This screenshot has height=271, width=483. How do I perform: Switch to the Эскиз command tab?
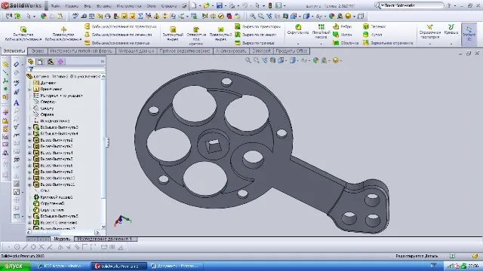pos(38,51)
